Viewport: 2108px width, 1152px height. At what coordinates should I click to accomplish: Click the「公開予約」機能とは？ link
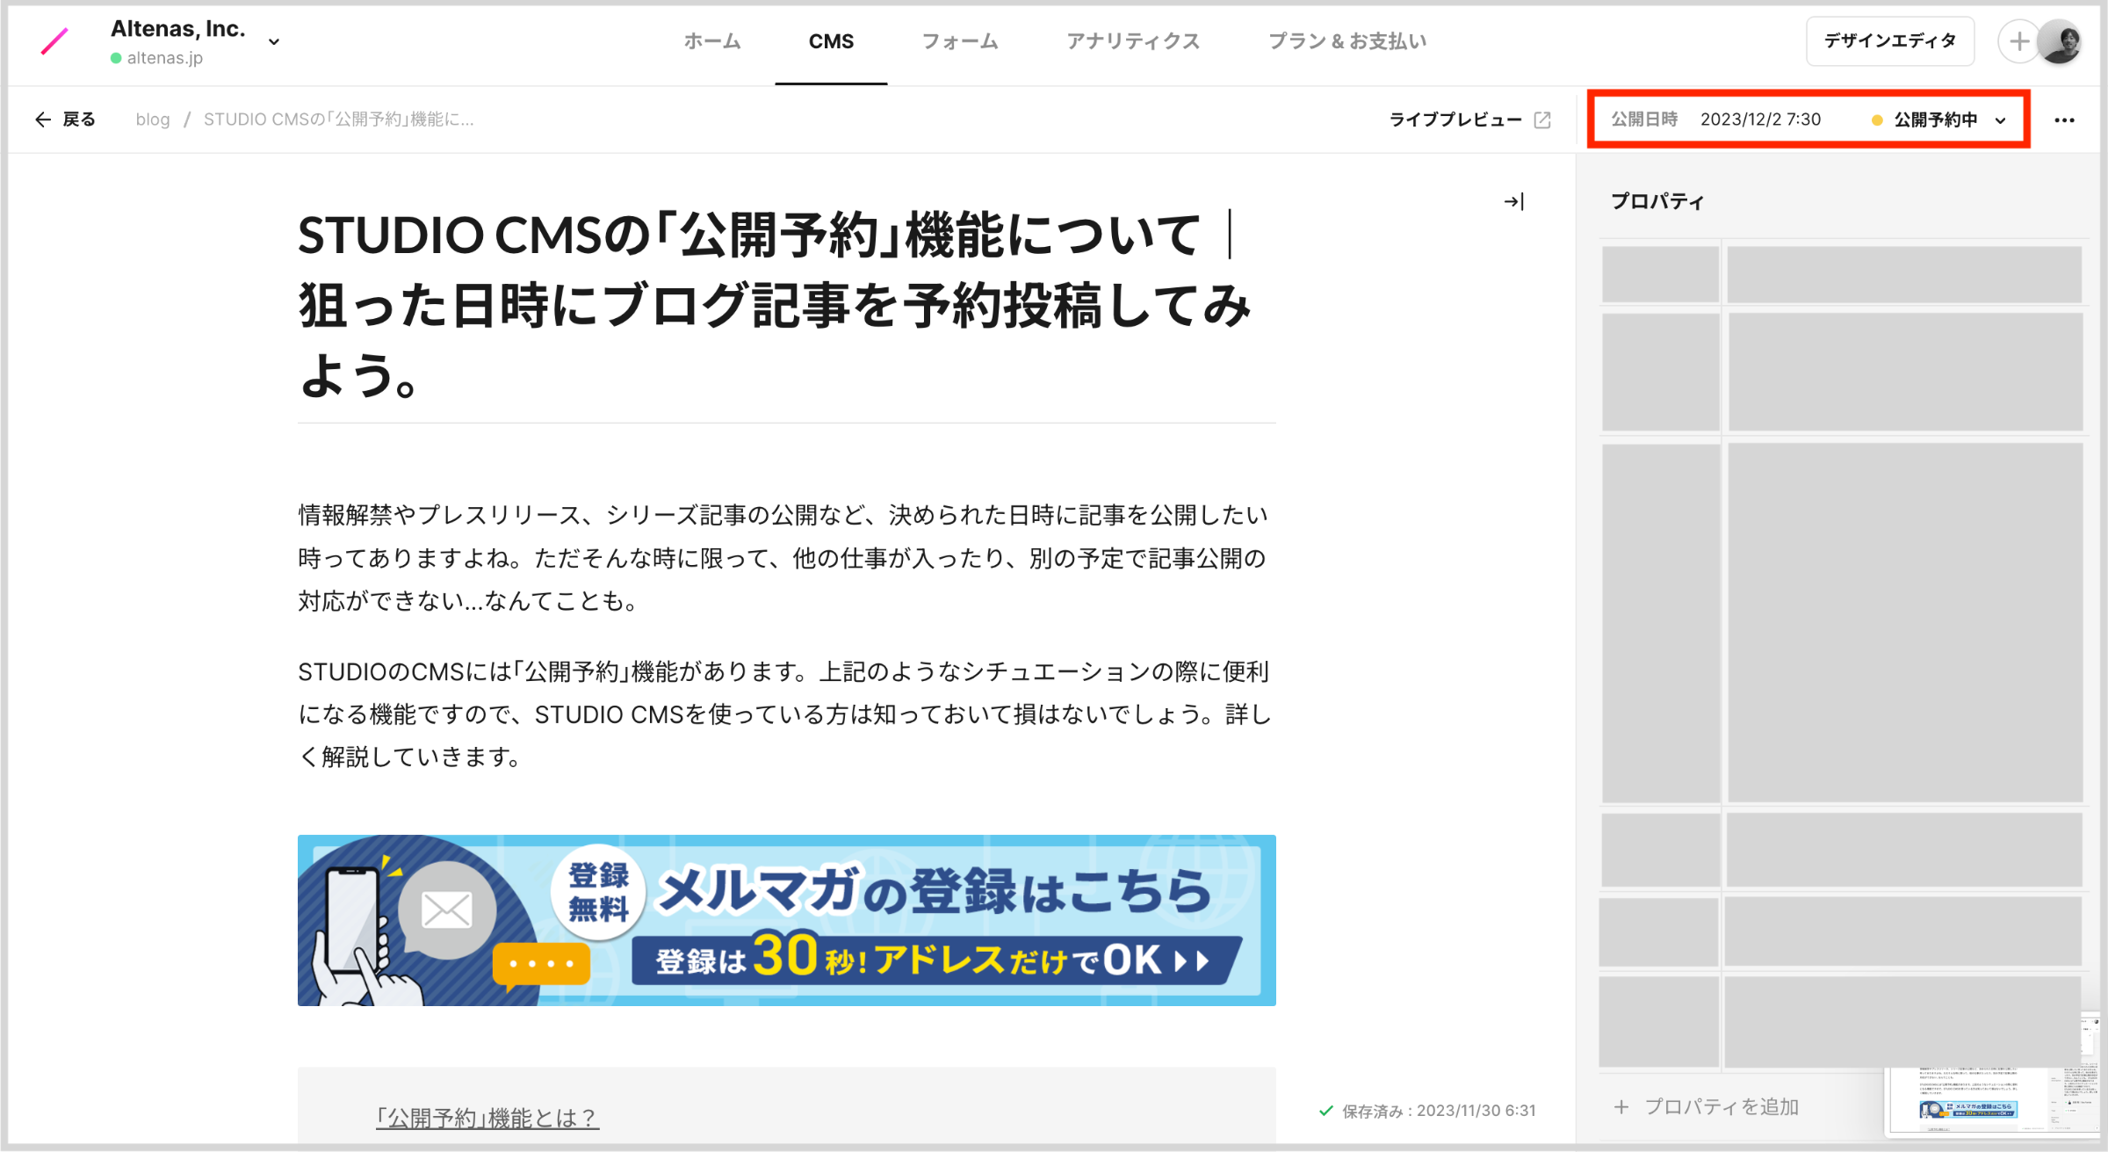pos(487,1118)
